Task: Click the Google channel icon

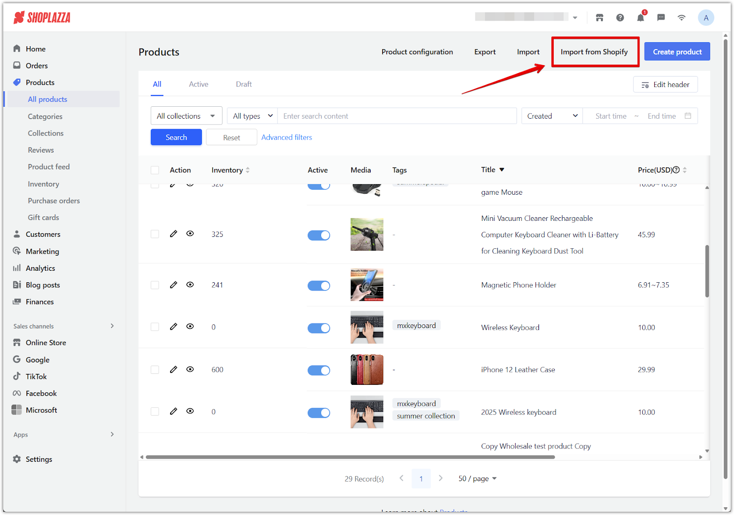Action: (x=17, y=359)
